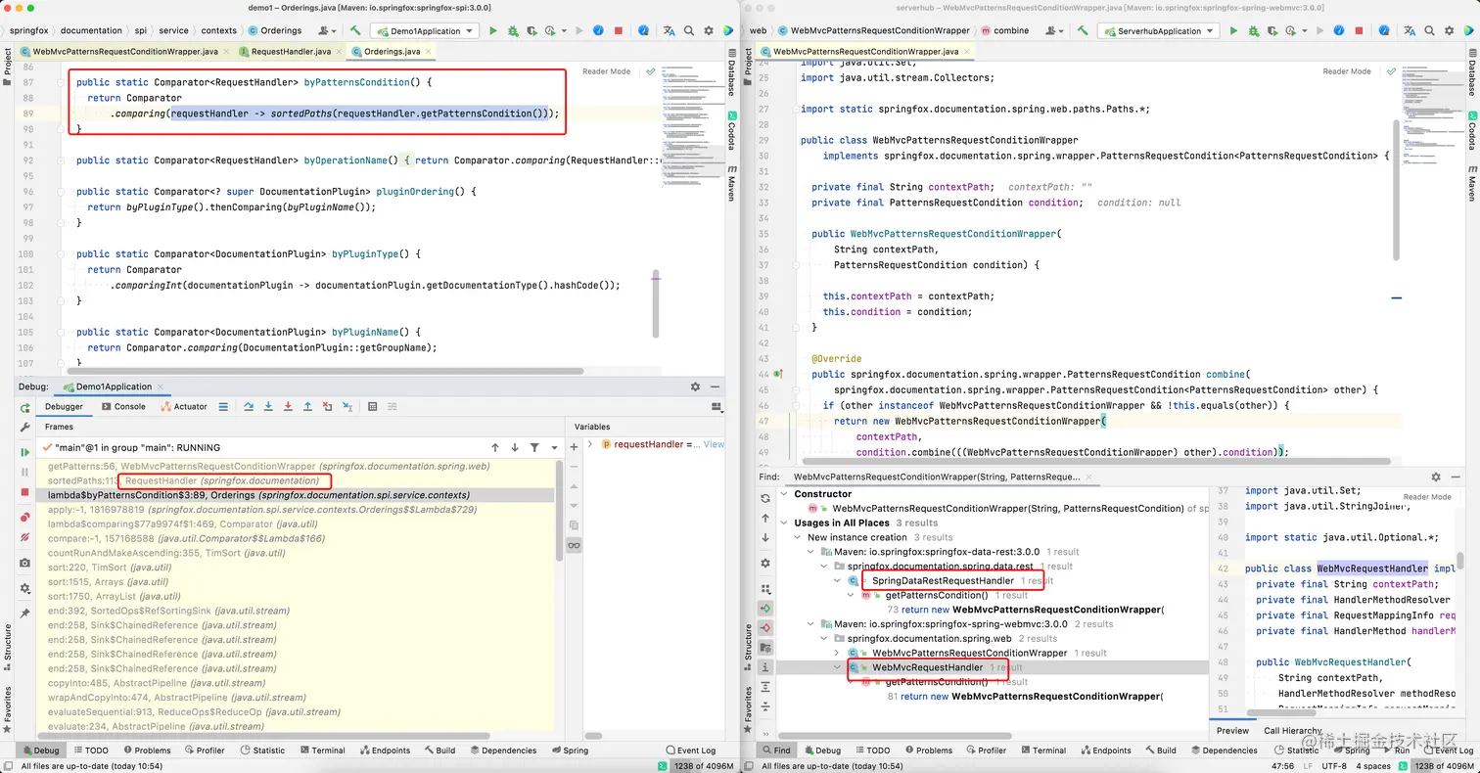Open Call Hierarchy tab in Find preview
Image resolution: width=1480 pixels, height=773 pixels.
tap(1292, 731)
